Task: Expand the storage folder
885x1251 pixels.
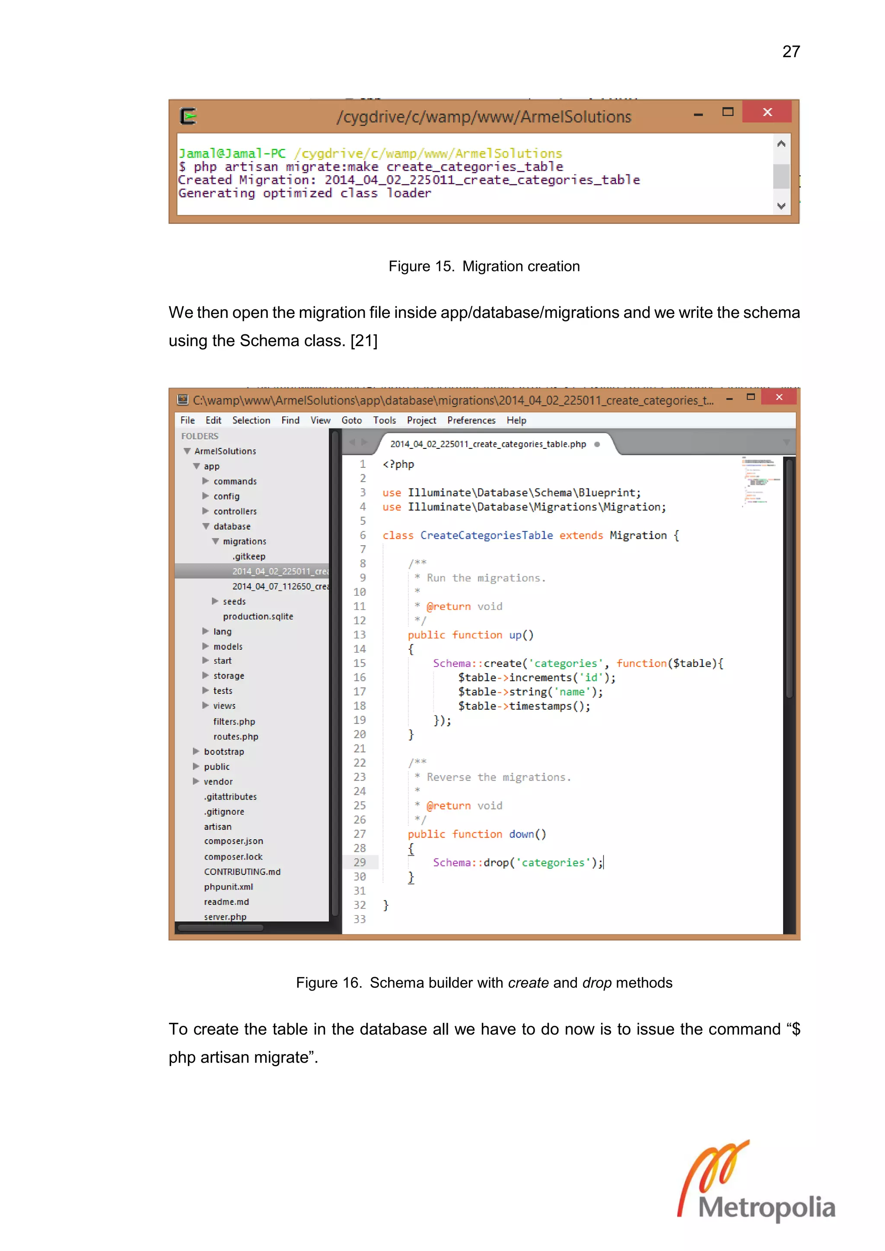Action: coord(205,676)
